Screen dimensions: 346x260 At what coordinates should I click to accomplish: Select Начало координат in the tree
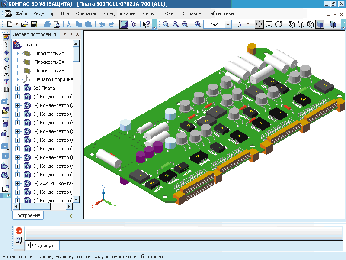click(54, 79)
